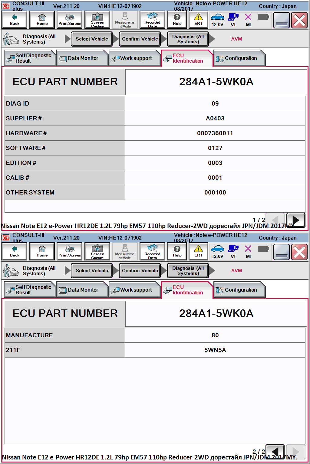Click MI status icon in lower window

(x=248, y=251)
